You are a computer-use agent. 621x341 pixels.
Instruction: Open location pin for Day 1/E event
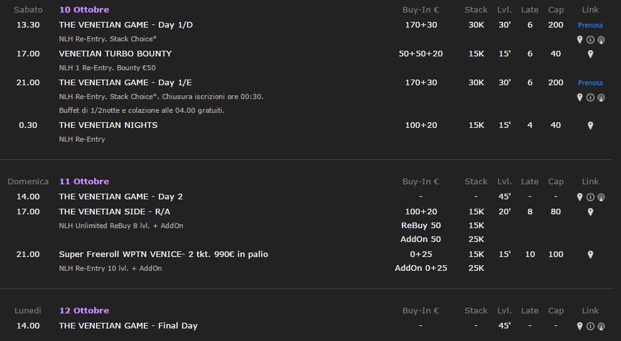click(580, 97)
